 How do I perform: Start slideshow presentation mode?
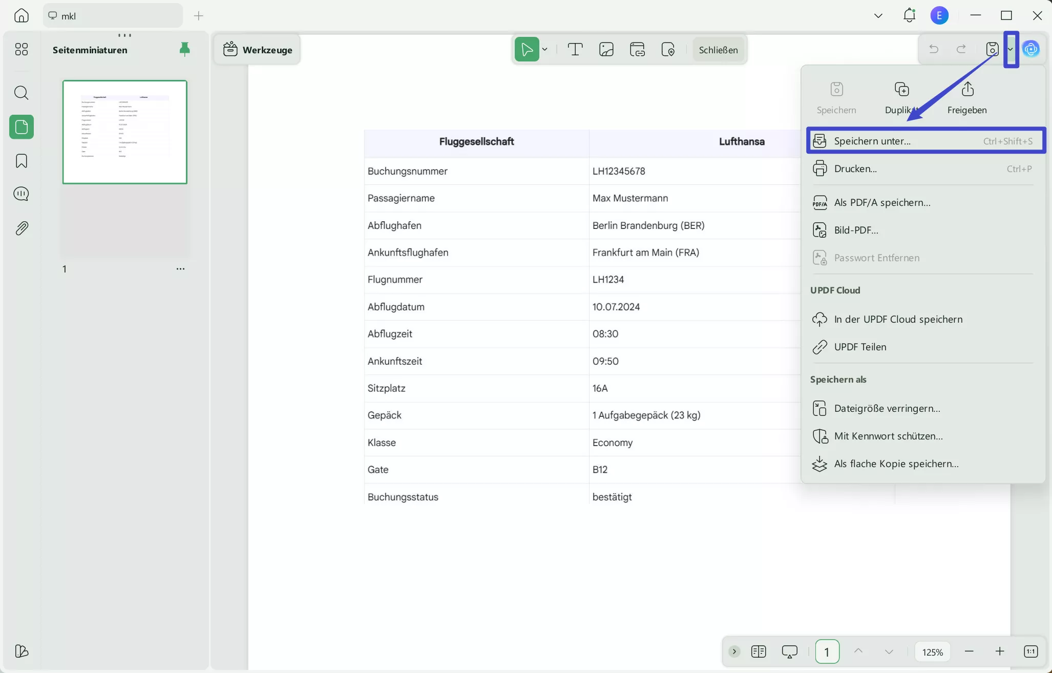point(789,651)
